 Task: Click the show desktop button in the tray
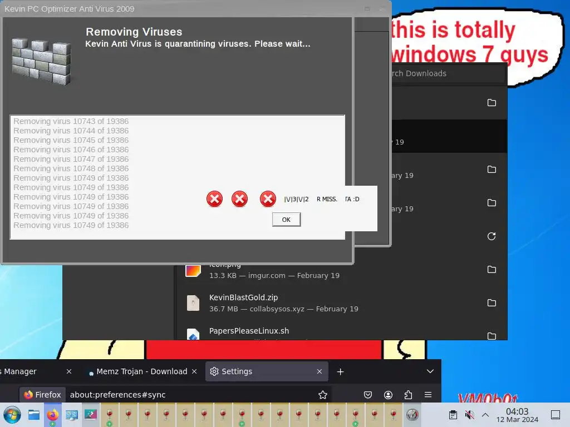click(x=556, y=415)
